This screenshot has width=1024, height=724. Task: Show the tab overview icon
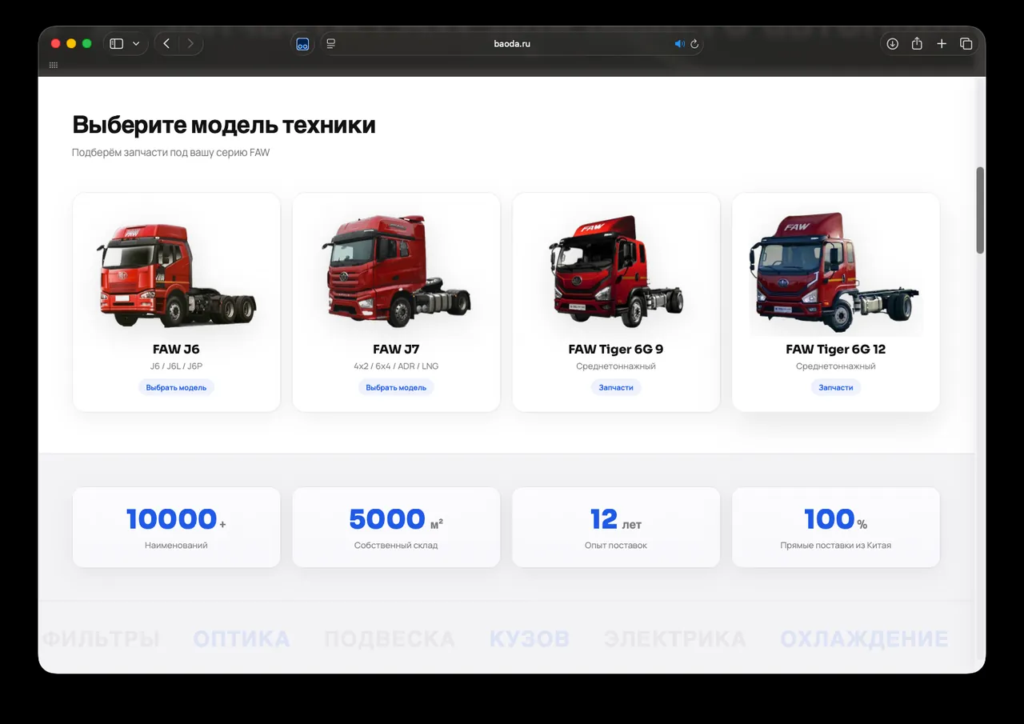point(966,44)
